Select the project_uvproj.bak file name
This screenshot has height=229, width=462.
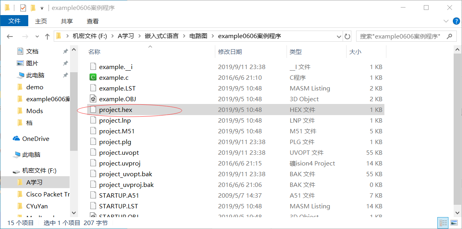pyautogui.click(x=127, y=185)
